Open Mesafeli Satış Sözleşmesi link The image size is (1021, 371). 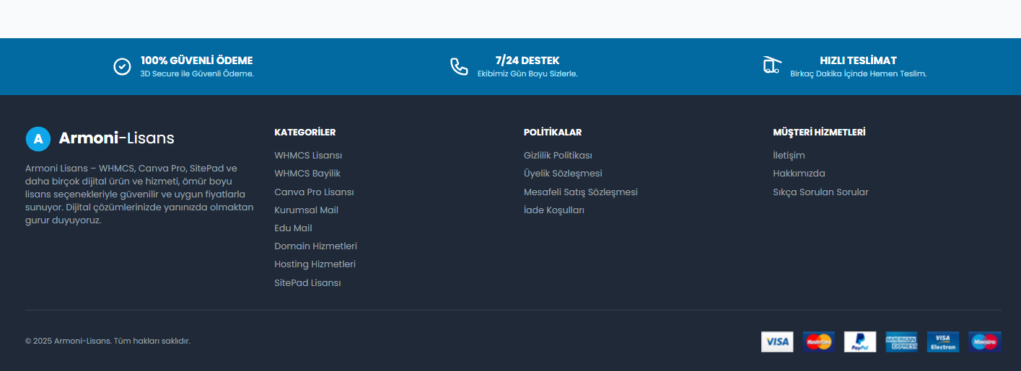tap(581, 192)
